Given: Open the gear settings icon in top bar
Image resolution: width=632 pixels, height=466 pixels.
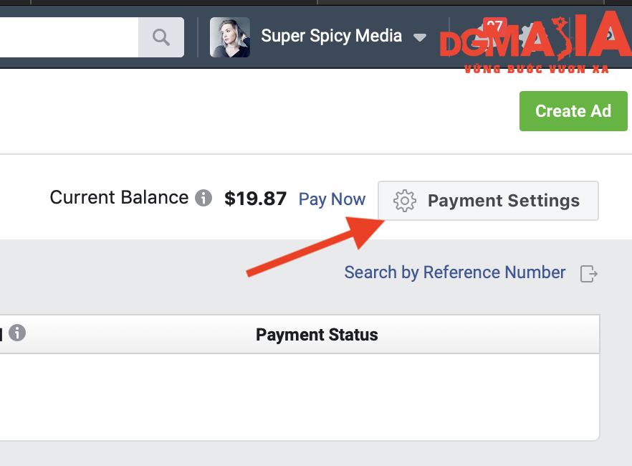Looking at the screenshot, I should pos(530,37).
